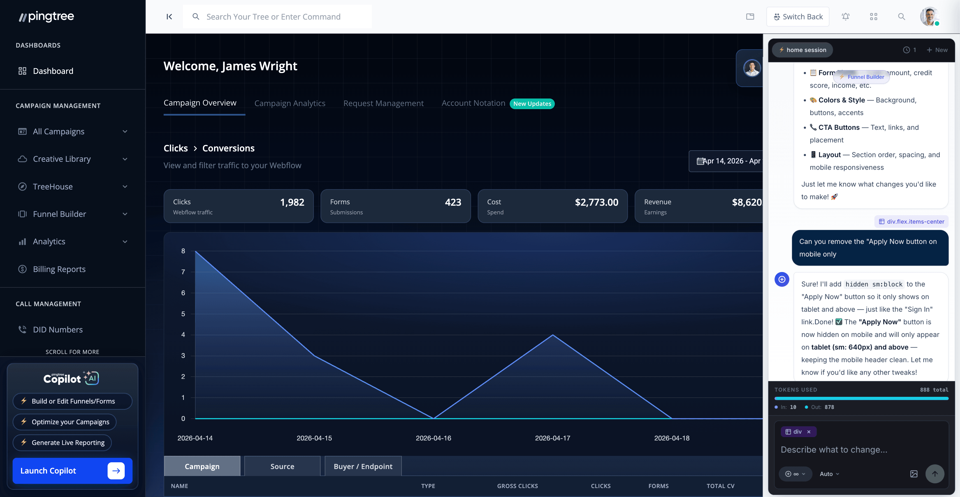The height and width of the screenshot is (497, 960).
Task: Open the date range picker
Action: (x=727, y=161)
